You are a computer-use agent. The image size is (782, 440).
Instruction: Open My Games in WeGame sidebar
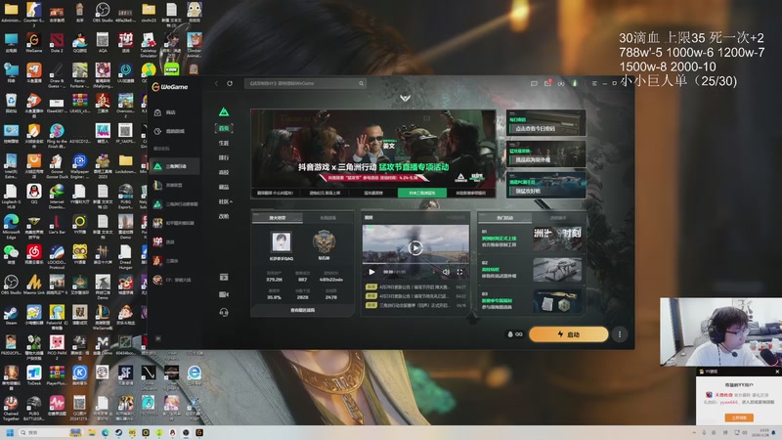169,131
